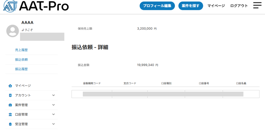Click ログアウト in the header
Screen dimensions: 265x132
pyautogui.click(x=239, y=6)
